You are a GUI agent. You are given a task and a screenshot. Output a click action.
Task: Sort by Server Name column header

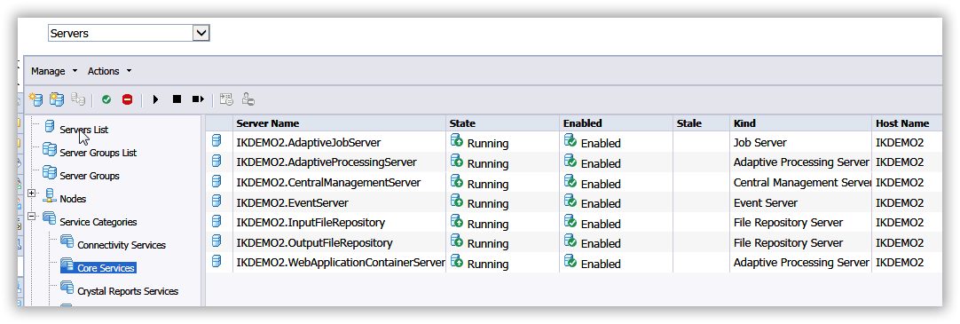(339, 123)
